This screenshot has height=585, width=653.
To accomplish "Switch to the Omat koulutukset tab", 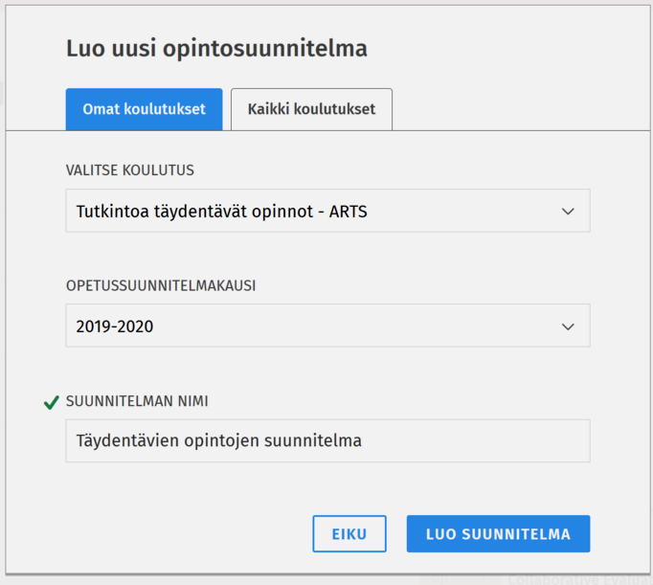I will click(144, 109).
